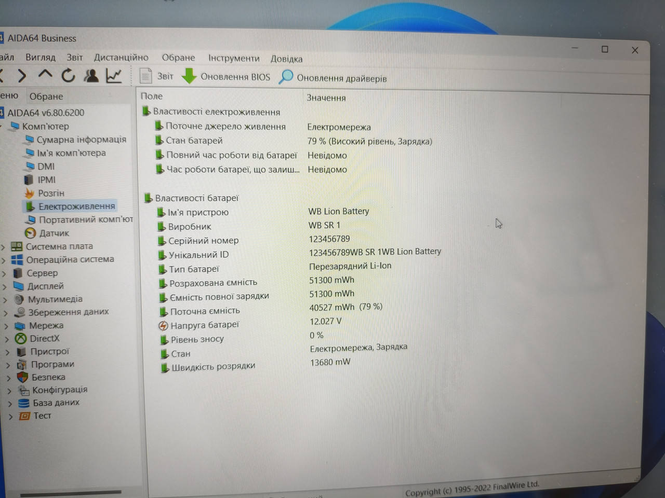Click the Операційна система Windows icon
Screen dimensions: 665x498
pyautogui.click(x=17, y=259)
